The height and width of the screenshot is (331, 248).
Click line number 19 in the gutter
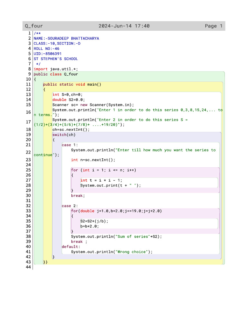pos(28,135)
